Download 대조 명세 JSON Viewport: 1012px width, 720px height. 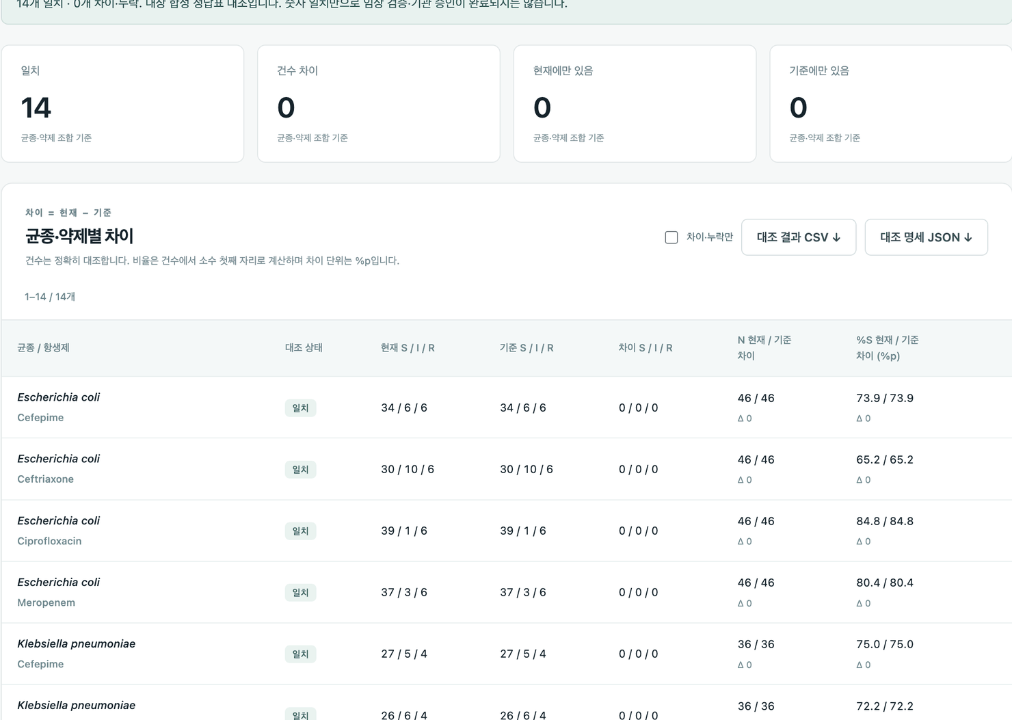pos(926,237)
